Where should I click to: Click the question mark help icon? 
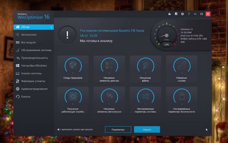(189, 14)
